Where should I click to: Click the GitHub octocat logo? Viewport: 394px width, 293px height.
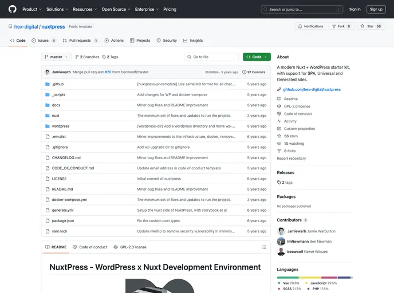[x=13, y=9]
